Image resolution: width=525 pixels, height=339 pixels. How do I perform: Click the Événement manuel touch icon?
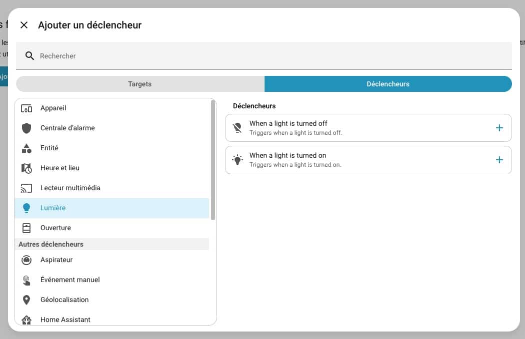tap(26, 280)
